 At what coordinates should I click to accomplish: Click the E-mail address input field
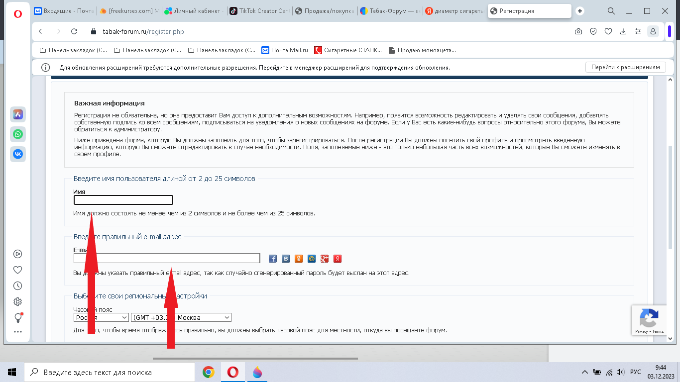(x=167, y=258)
